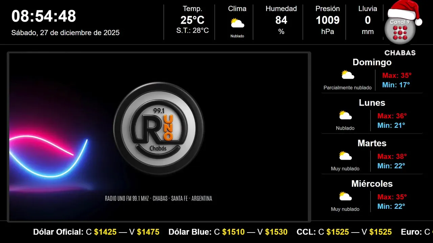Click the date 'Sábado, 27 de diciembre de 2025'
This screenshot has height=243, width=433.
[x=65, y=33]
